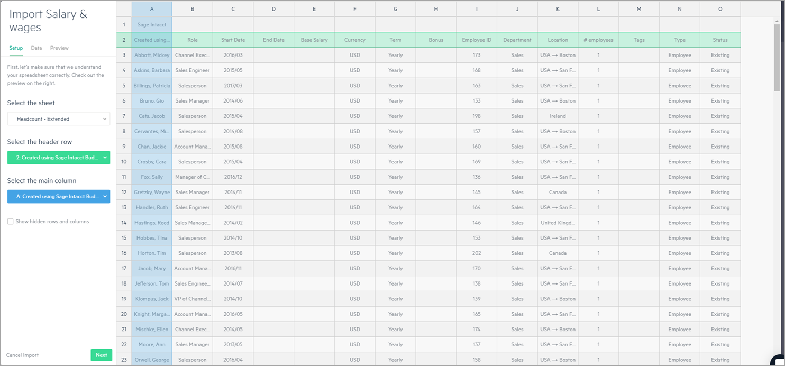Click the Crosby, Cara cell
The image size is (785, 366).
152,162
